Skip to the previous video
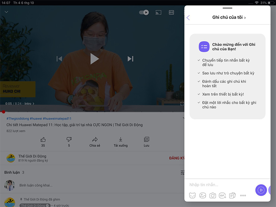 click(x=59, y=59)
